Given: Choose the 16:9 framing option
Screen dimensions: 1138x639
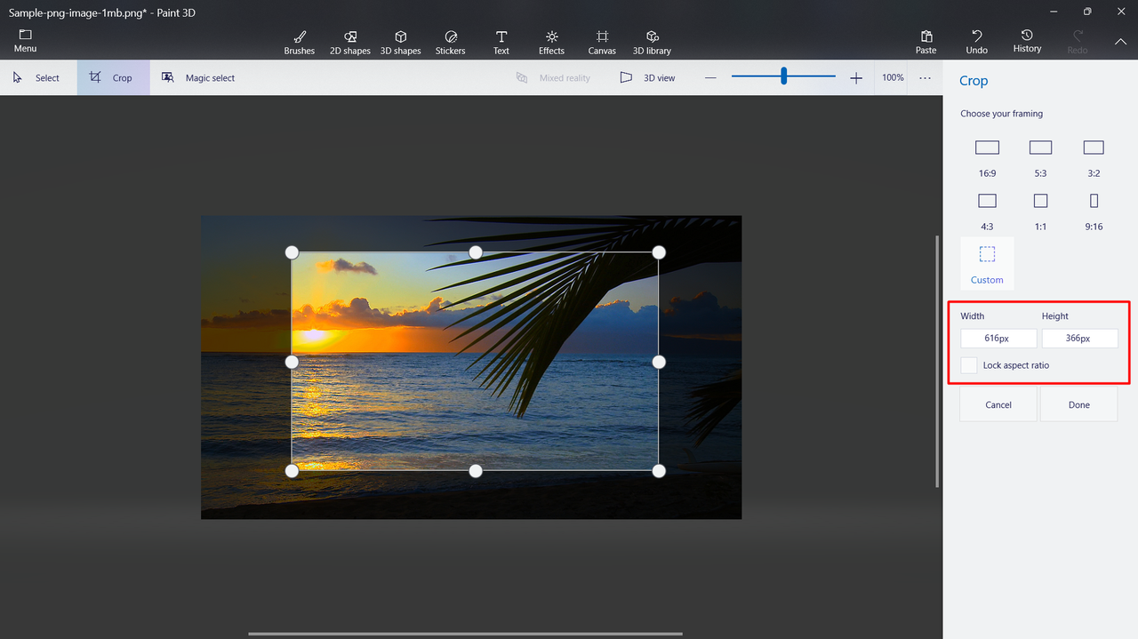Looking at the screenshot, I should pos(987,155).
